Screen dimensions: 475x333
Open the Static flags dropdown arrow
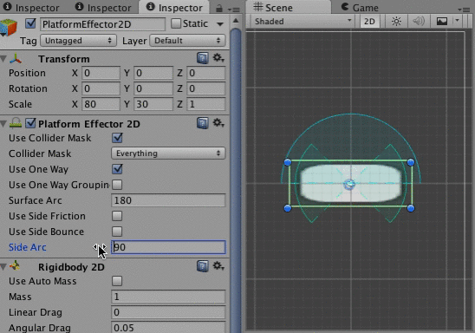point(220,24)
